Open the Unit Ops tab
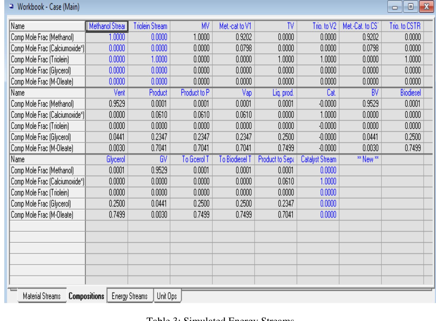436x321 pixels. point(167,296)
